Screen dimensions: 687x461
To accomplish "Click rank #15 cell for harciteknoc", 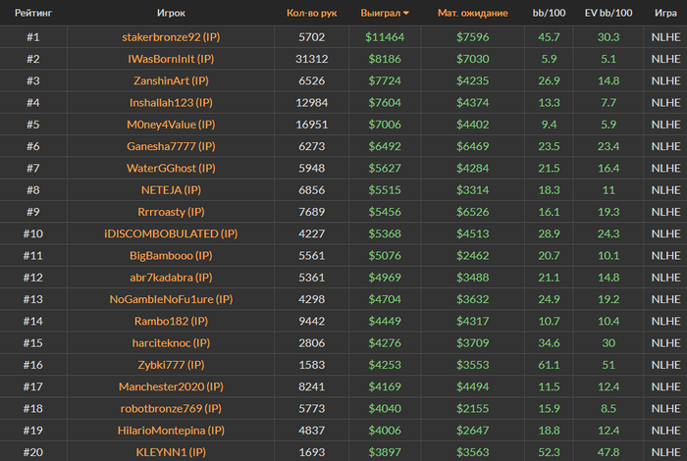I will pos(33,342).
